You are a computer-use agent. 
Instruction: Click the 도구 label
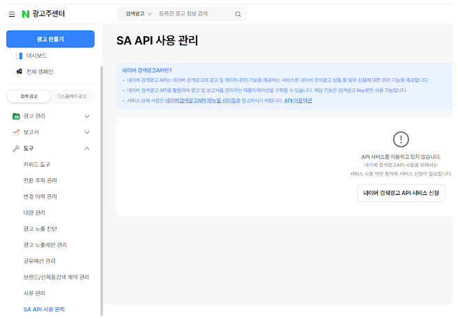(x=29, y=148)
